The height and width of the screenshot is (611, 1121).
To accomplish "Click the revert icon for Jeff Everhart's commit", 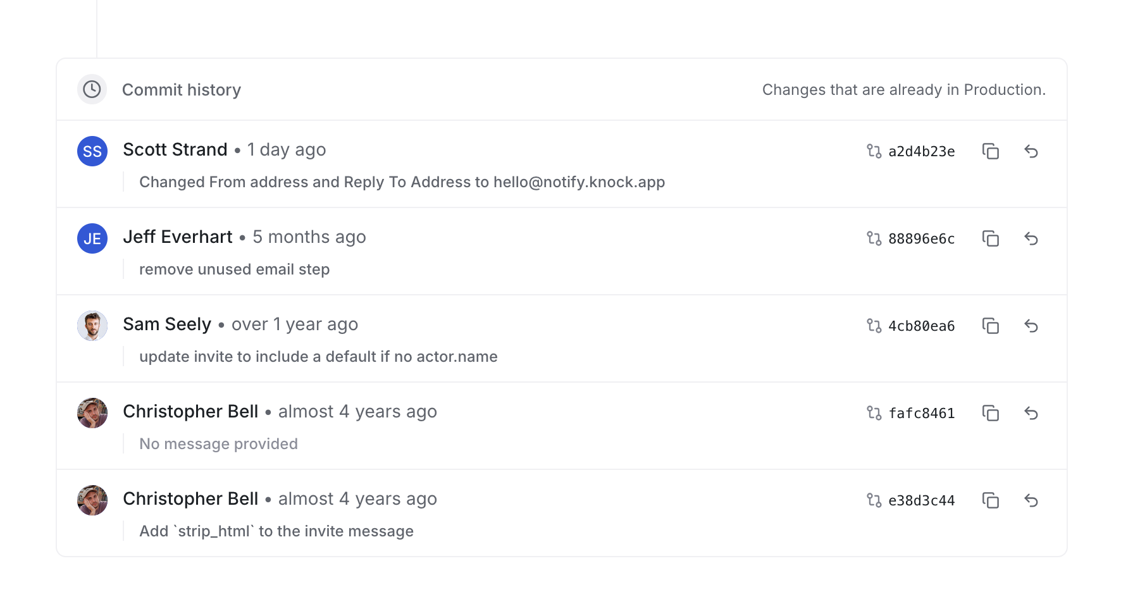I will [x=1032, y=238].
